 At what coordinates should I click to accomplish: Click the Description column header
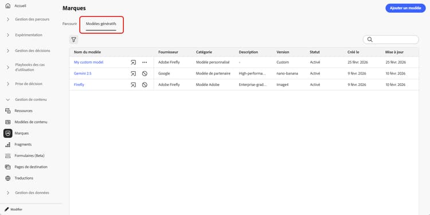(248, 52)
